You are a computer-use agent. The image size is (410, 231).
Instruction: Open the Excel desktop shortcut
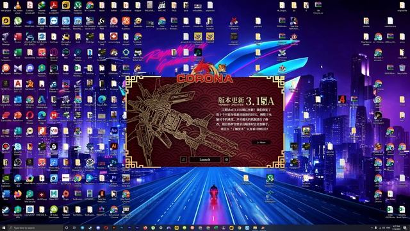18,54
